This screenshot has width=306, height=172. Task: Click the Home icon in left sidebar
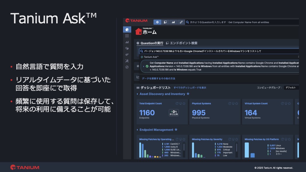127,30
